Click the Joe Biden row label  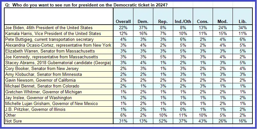click(59, 28)
